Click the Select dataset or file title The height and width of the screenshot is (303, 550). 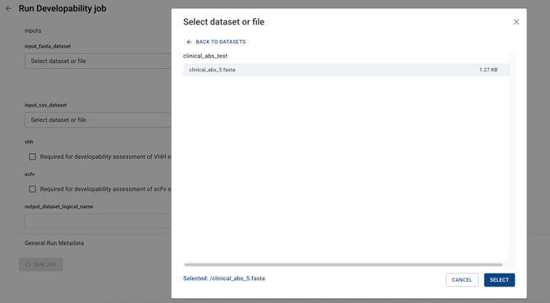tap(224, 21)
